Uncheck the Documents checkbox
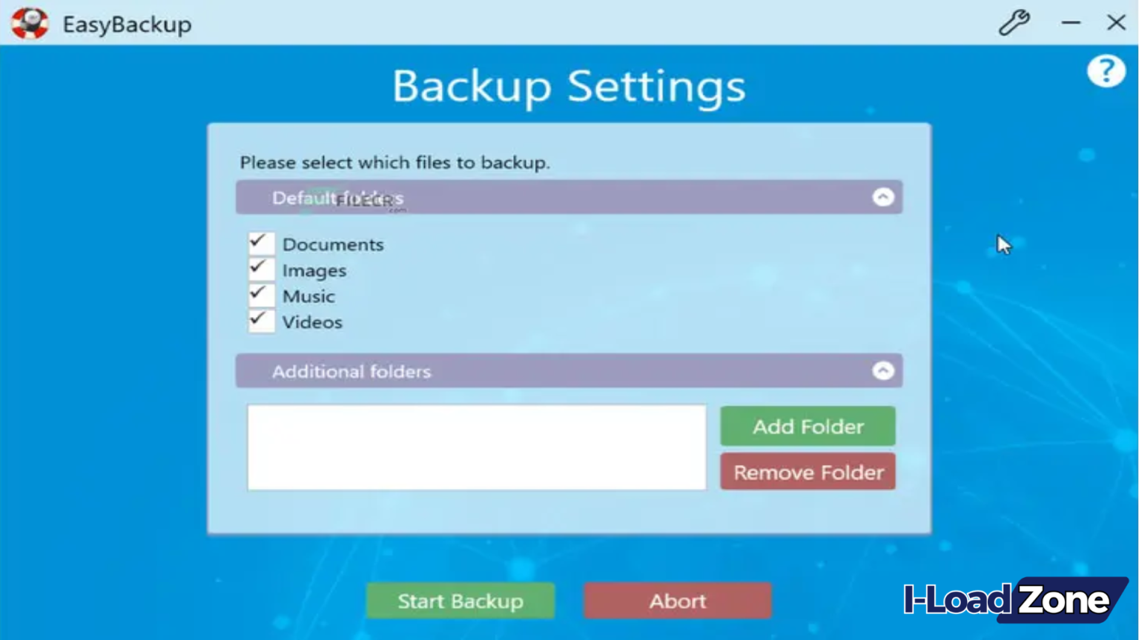The image size is (1139, 640). pos(261,243)
